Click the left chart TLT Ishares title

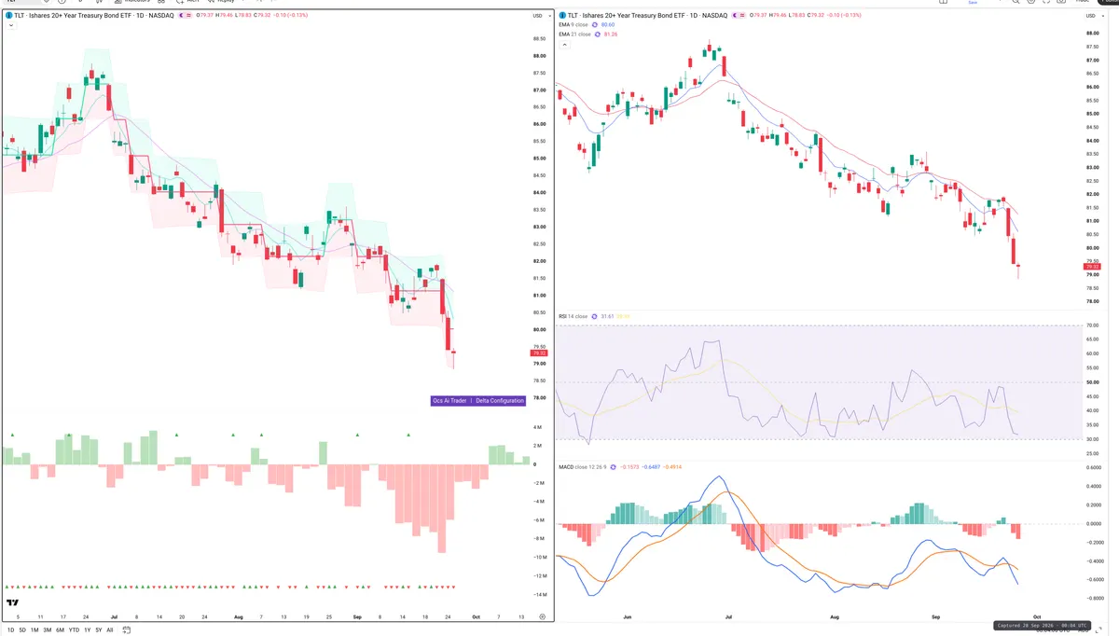[93, 15]
